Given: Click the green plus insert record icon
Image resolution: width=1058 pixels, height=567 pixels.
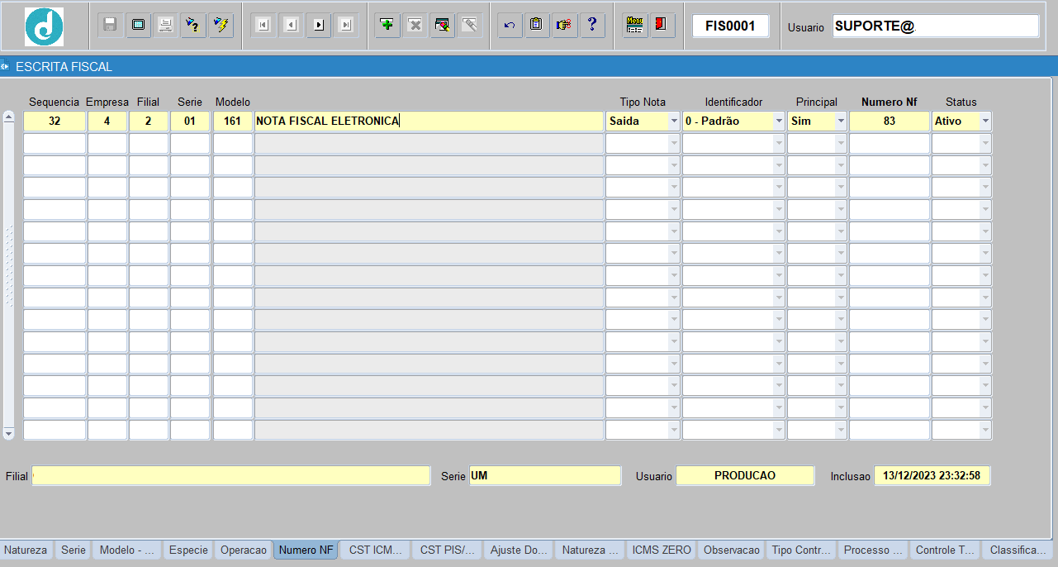Looking at the screenshot, I should [x=387, y=25].
